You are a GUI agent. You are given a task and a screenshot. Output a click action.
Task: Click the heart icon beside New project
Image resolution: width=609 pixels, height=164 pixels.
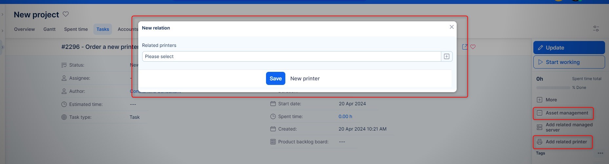point(66,14)
